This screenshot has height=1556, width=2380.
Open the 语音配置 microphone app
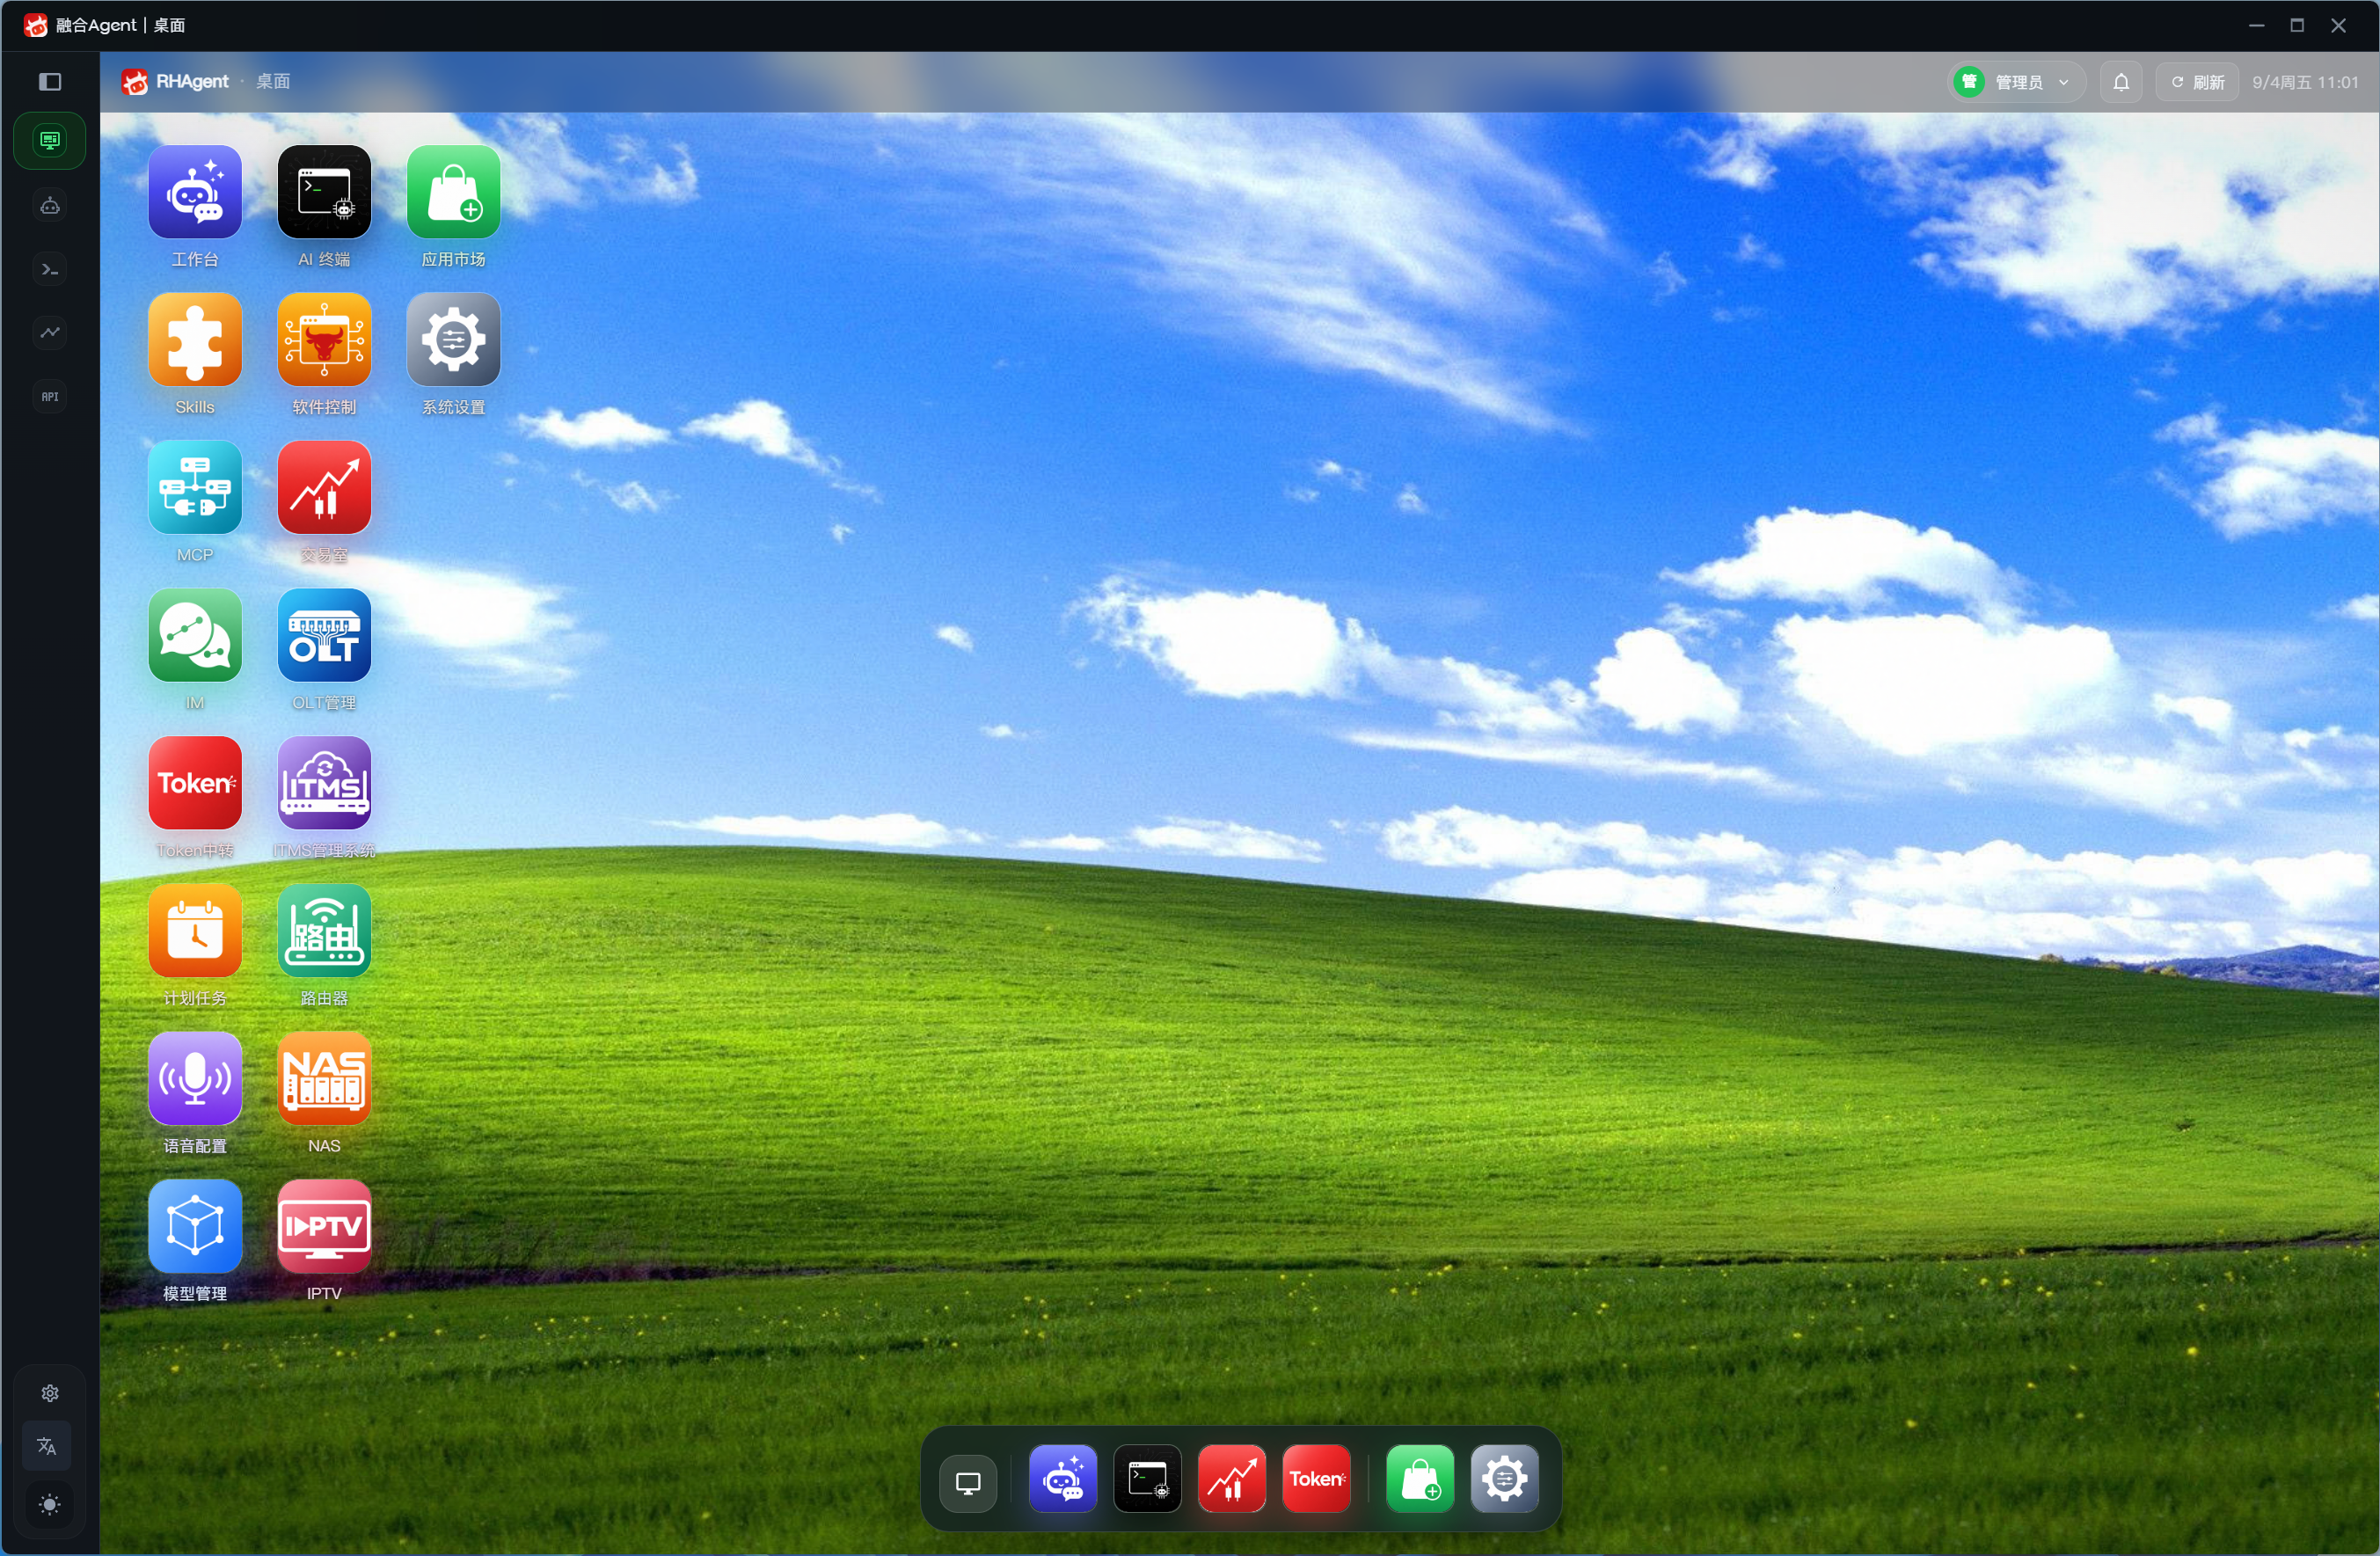[195, 1079]
